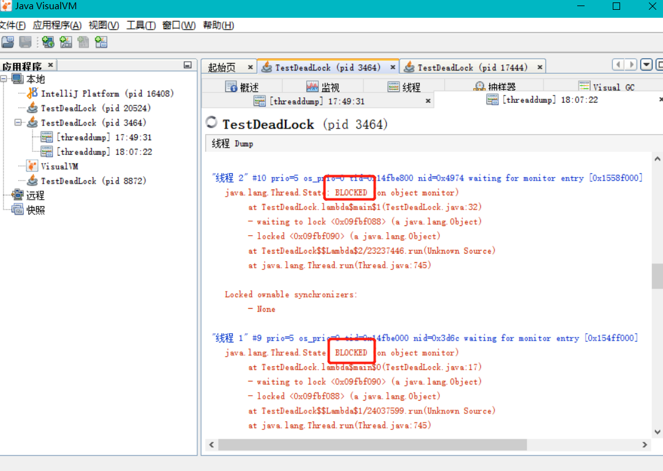Select 快照 tree item label
Viewport: 663px width, 471px height.
pyautogui.click(x=36, y=209)
